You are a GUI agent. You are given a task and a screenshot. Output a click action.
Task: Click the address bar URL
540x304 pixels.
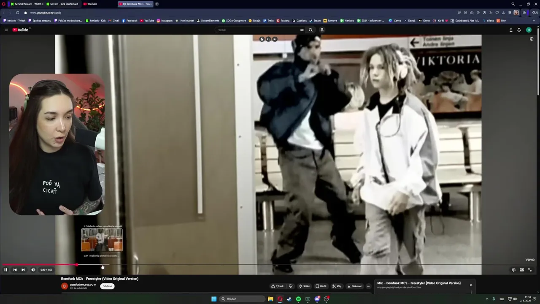(46, 13)
